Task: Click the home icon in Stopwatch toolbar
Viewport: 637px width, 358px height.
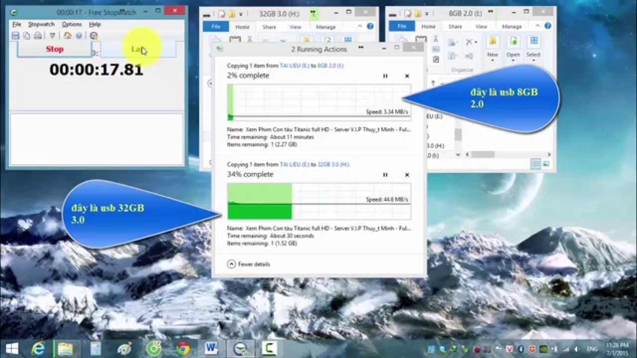Action: tap(68, 35)
